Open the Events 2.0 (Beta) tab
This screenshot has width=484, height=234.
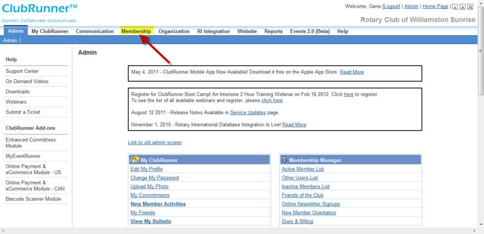(310, 31)
